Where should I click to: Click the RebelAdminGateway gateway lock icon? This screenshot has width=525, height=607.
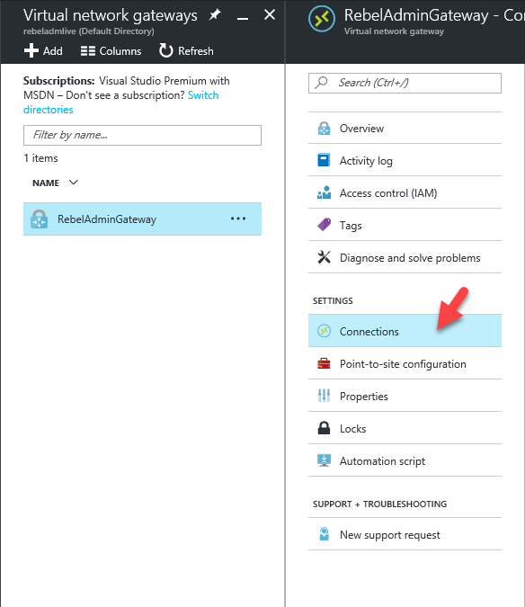[39, 219]
